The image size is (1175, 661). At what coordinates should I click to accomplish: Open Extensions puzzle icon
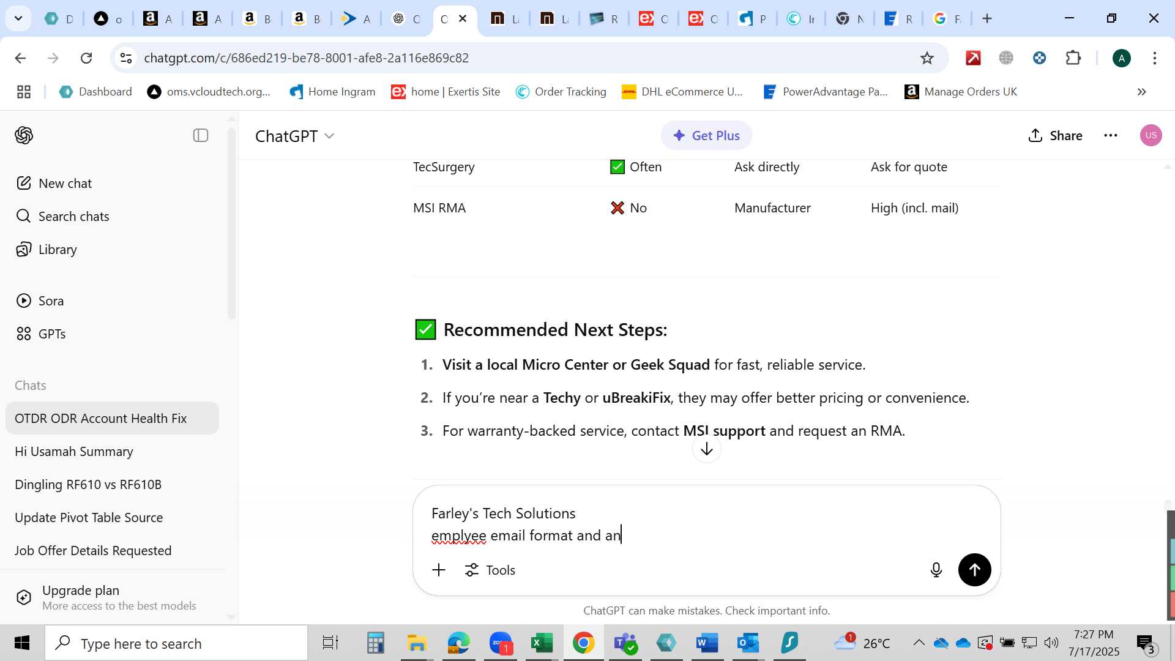pyautogui.click(x=1073, y=58)
